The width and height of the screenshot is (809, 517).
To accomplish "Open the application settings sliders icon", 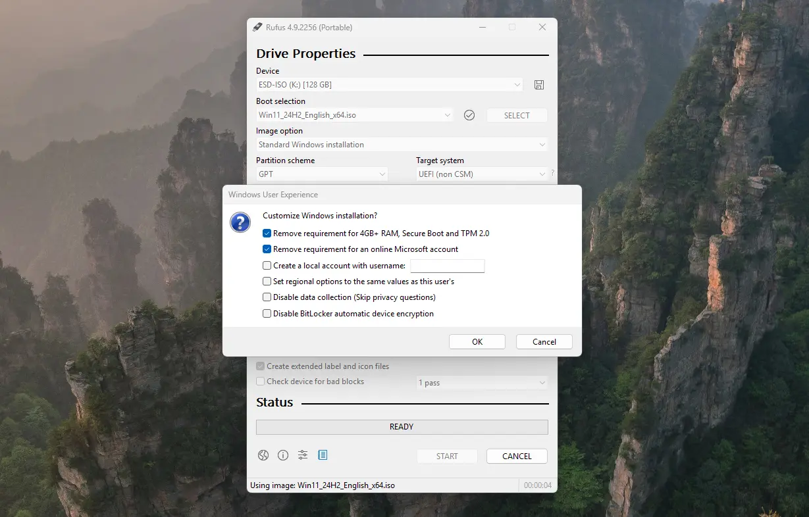I will tap(303, 455).
